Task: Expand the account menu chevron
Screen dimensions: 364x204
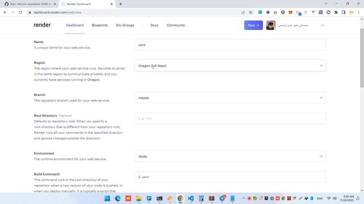Action: pyautogui.click(x=322, y=25)
